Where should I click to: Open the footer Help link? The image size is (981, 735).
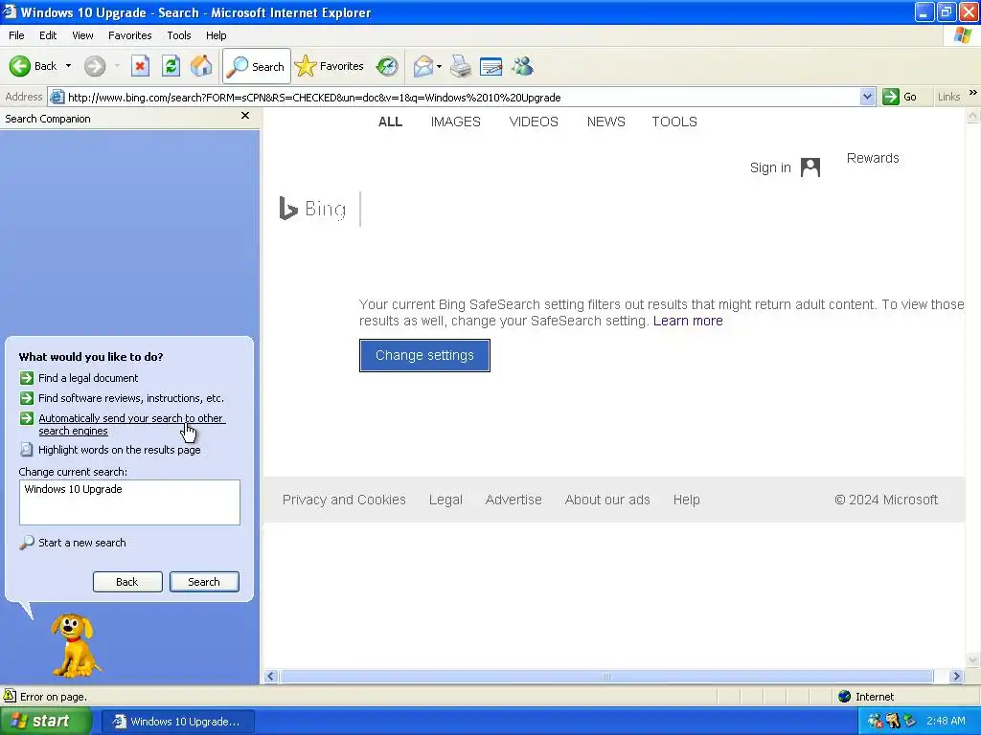pyautogui.click(x=686, y=500)
